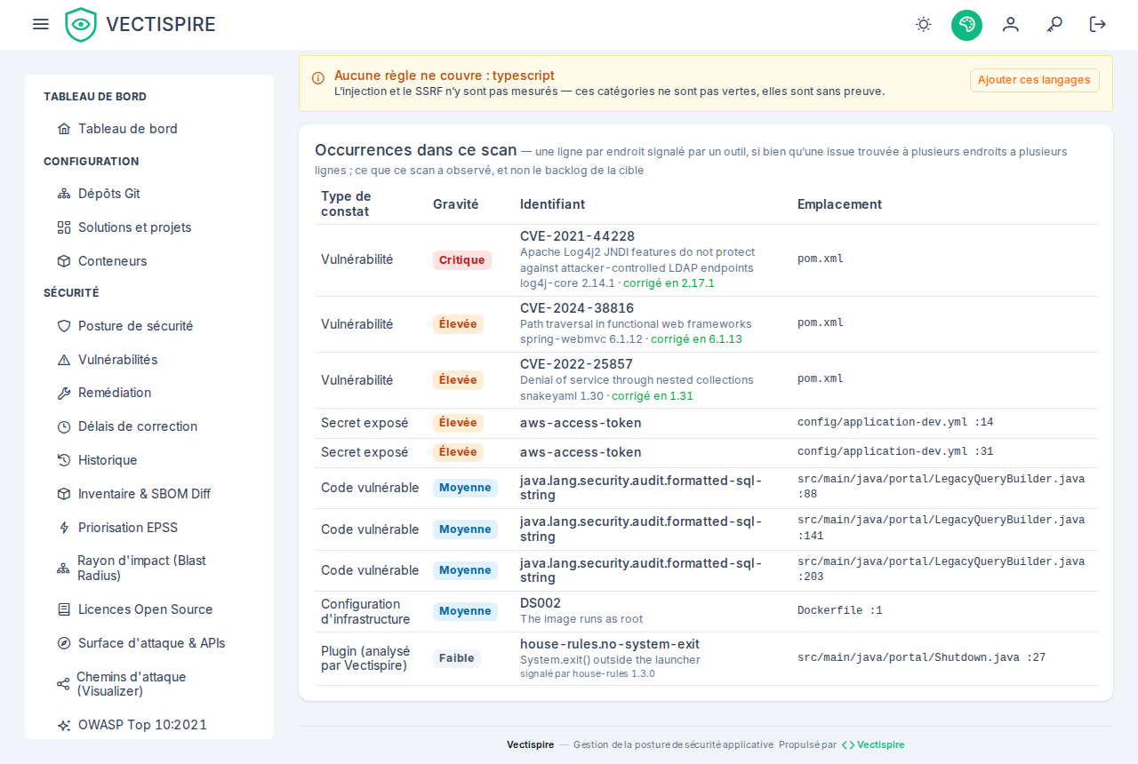Click the Vectispire shield-eye logo
Image resolution: width=1138 pixels, height=764 pixels.
[x=81, y=25]
